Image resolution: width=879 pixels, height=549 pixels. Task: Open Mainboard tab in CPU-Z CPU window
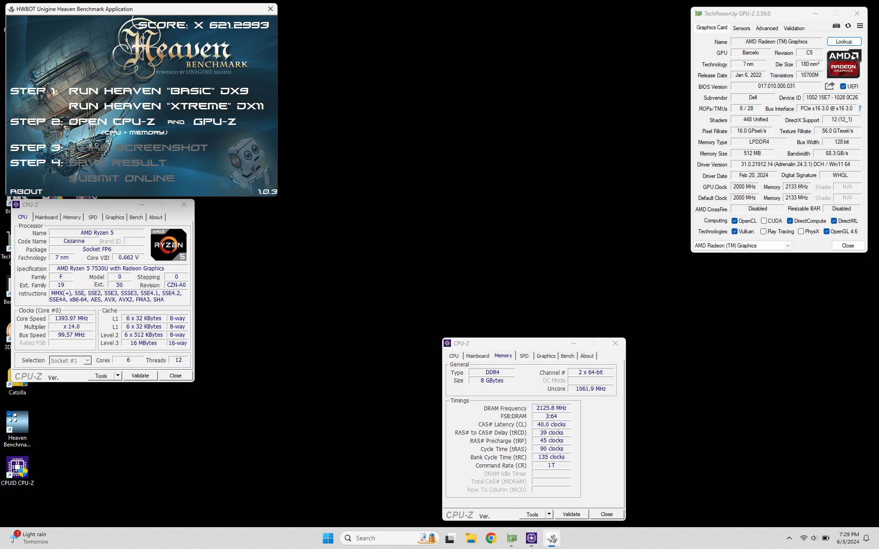(46, 217)
